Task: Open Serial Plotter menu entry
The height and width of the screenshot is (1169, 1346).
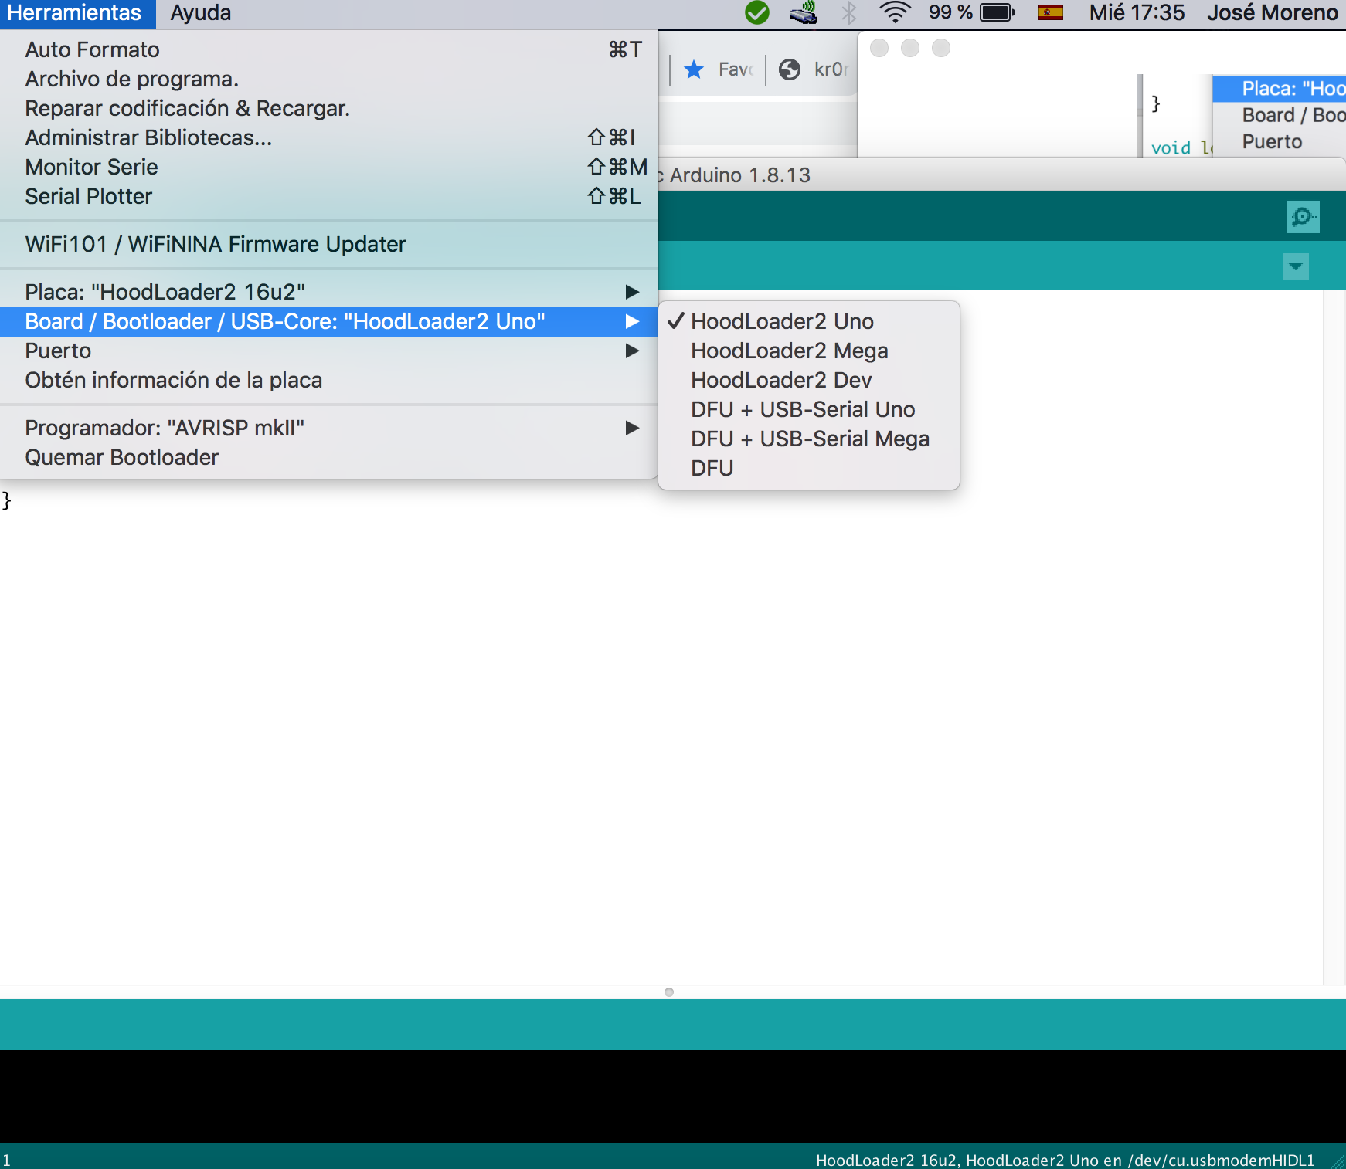Action: 328,196
